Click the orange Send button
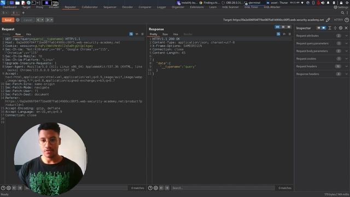This screenshot has width=350, height=197. [8, 20]
